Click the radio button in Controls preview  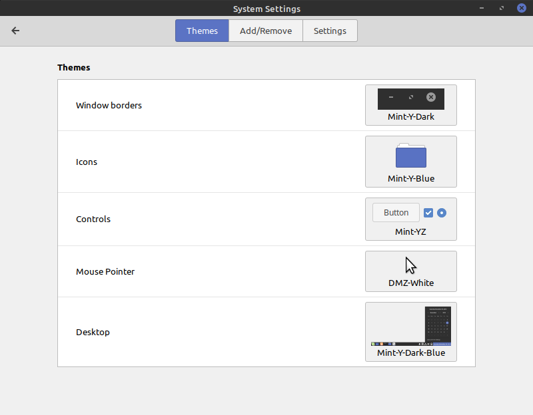tap(442, 213)
